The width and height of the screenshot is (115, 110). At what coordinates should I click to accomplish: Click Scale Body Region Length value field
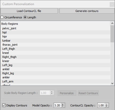[x=45, y=93]
